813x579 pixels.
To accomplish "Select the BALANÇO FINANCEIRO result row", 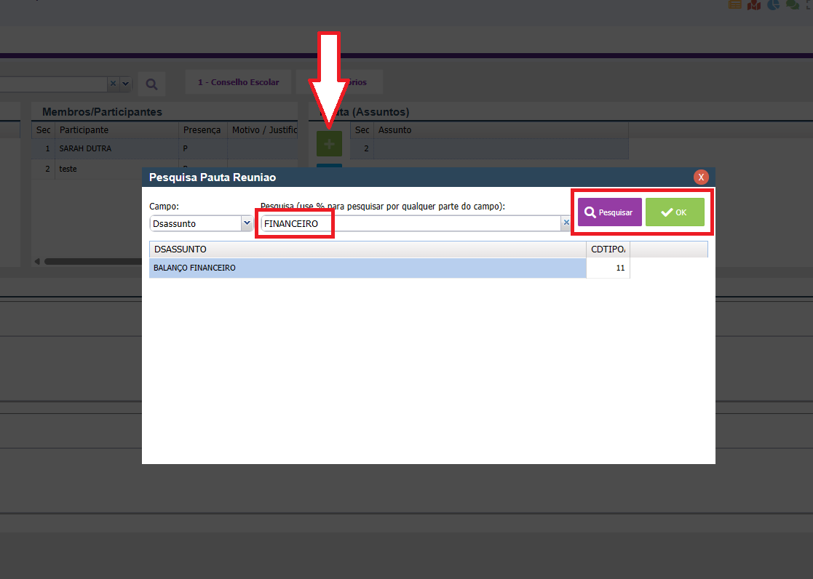I will [x=368, y=268].
